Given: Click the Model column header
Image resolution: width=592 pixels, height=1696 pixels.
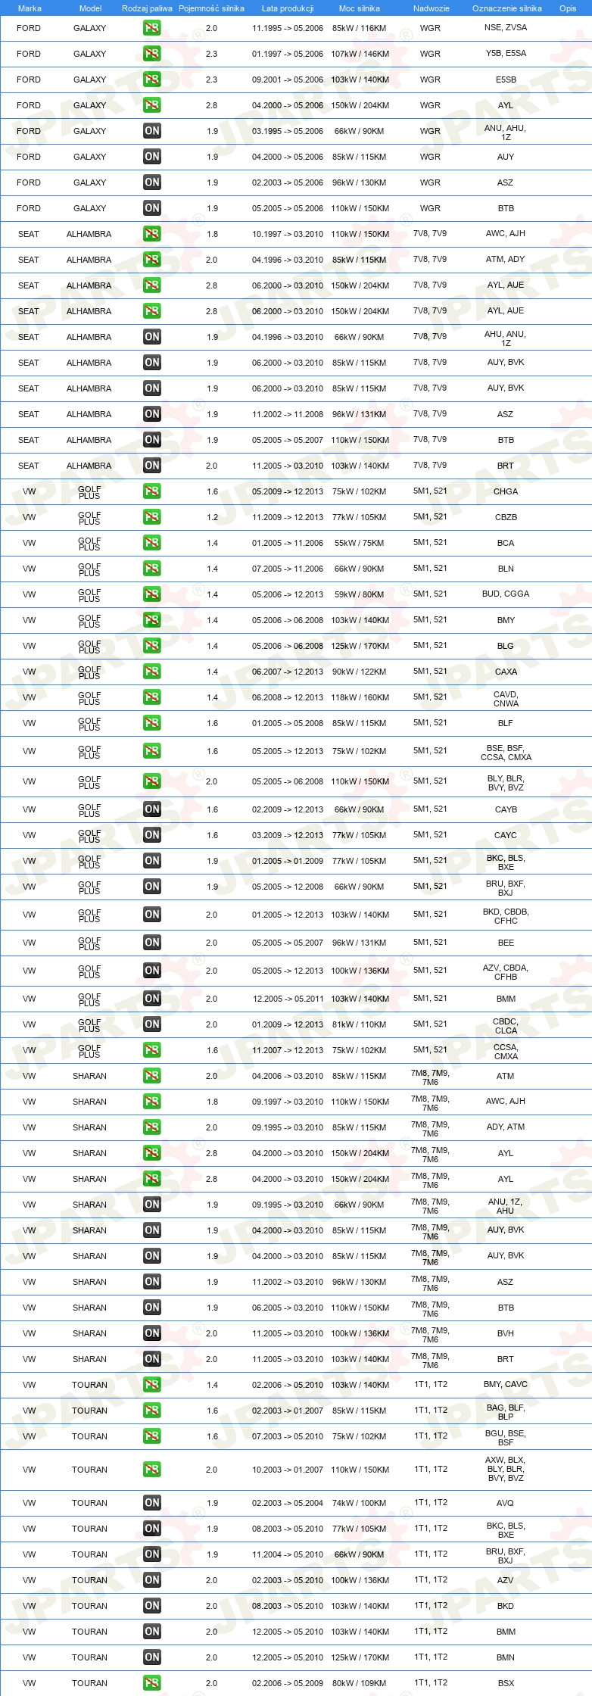Looking at the screenshot, I should coord(90,8).
